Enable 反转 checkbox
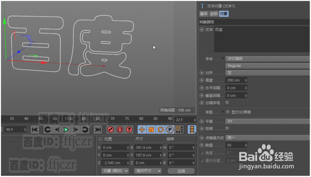The height and width of the screenshot is (177, 311). point(228,129)
